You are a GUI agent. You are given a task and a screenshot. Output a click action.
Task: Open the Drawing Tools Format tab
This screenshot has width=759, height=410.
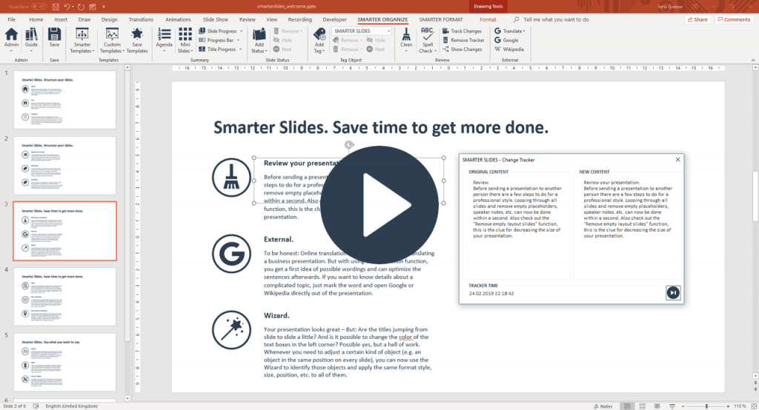point(488,19)
